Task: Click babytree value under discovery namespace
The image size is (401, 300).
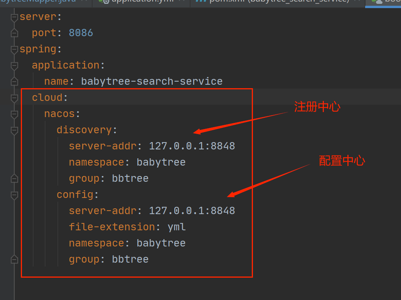Action: click(x=161, y=162)
